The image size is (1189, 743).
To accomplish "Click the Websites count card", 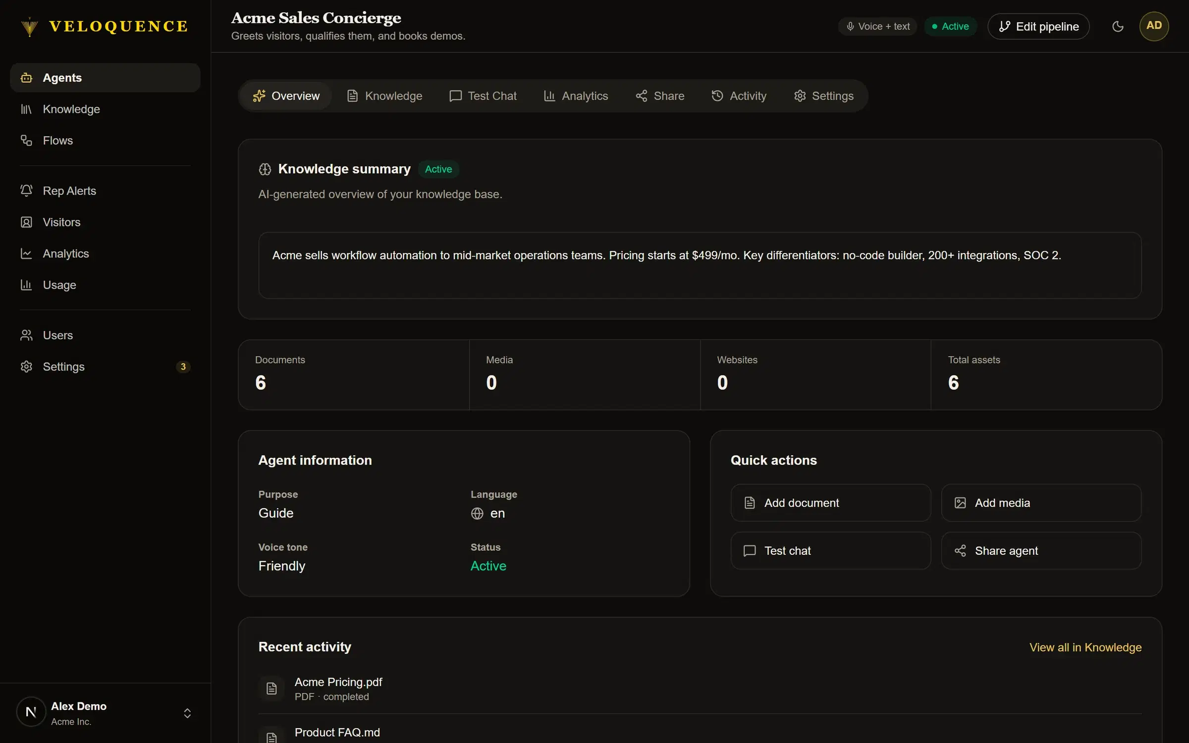I will [815, 374].
